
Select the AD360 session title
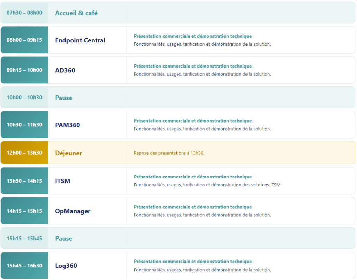click(65, 70)
